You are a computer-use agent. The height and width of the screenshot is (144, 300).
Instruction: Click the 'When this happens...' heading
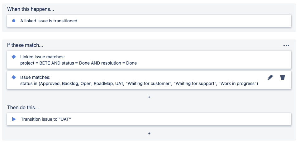pos(31,9)
